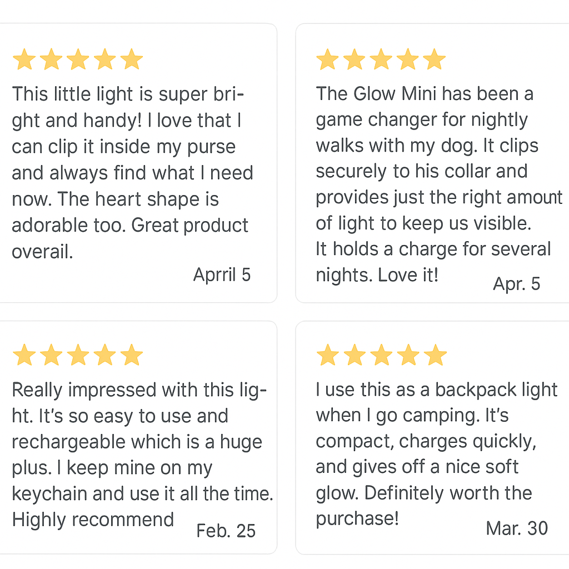569x569 pixels.
Task: Select the second star in the keychain review
Action: [x=51, y=355]
